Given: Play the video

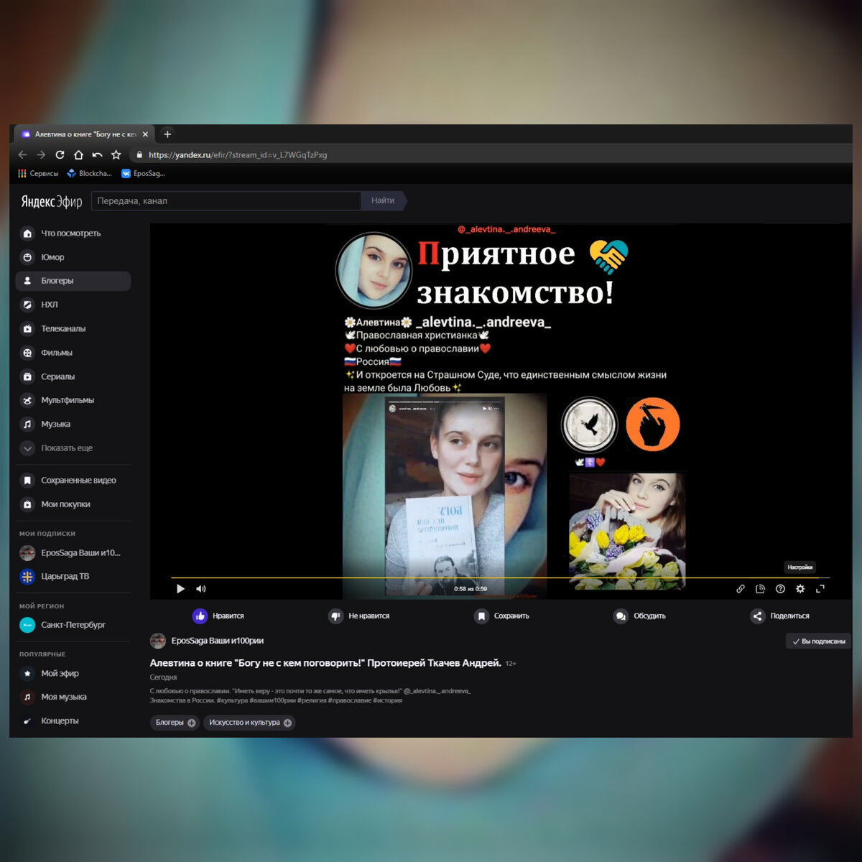Looking at the screenshot, I should click(180, 589).
